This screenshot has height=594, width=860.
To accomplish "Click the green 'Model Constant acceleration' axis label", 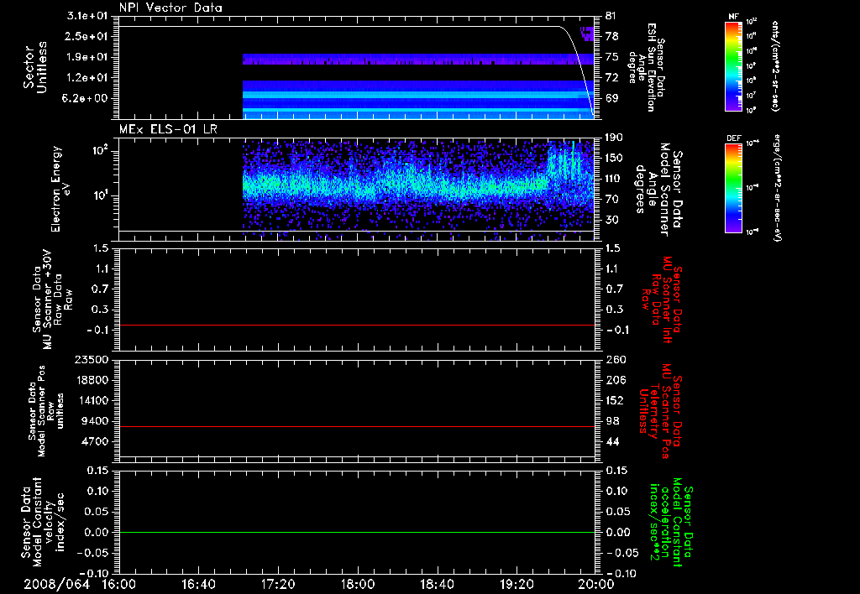I will coord(671,523).
